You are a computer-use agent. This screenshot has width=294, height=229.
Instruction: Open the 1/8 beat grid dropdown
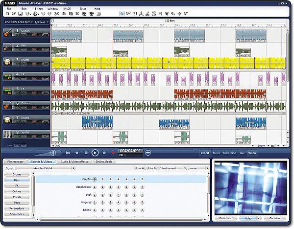[x=42, y=22]
